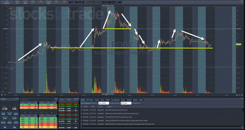Click the BATS bid row in level 2
245x130 pixels.
(x=29, y=118)
